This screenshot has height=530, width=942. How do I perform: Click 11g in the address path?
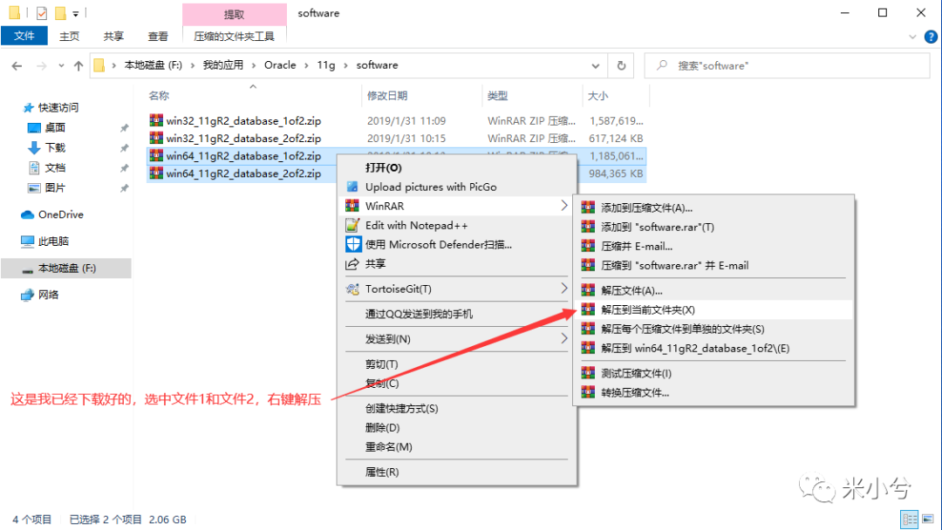pos(326,65)
